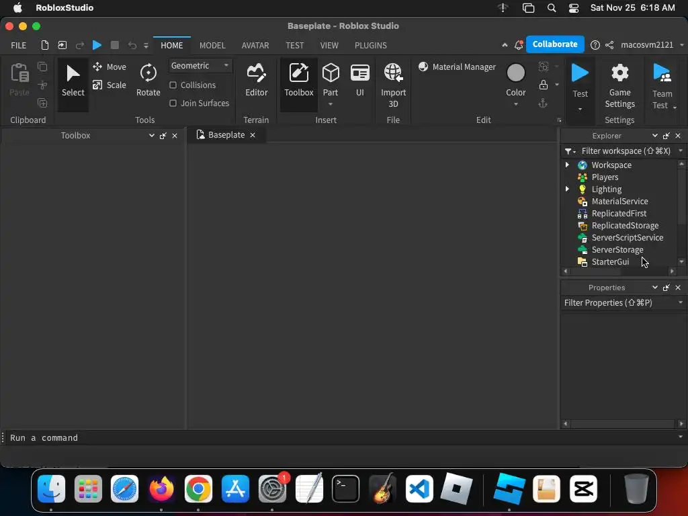This screenshot has width=688, height=516.
Task: Click the Copy icon in Clipboard
Action: [x=42, y=67]
